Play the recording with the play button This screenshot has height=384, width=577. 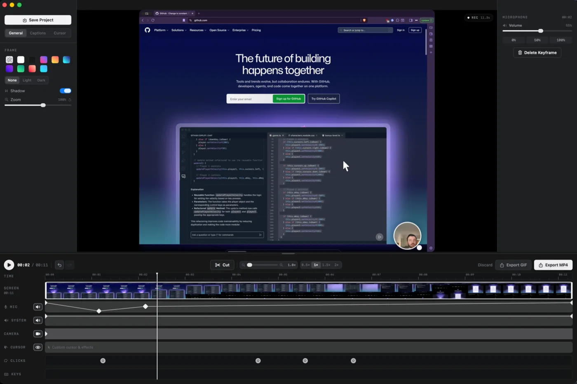point(9,265)
